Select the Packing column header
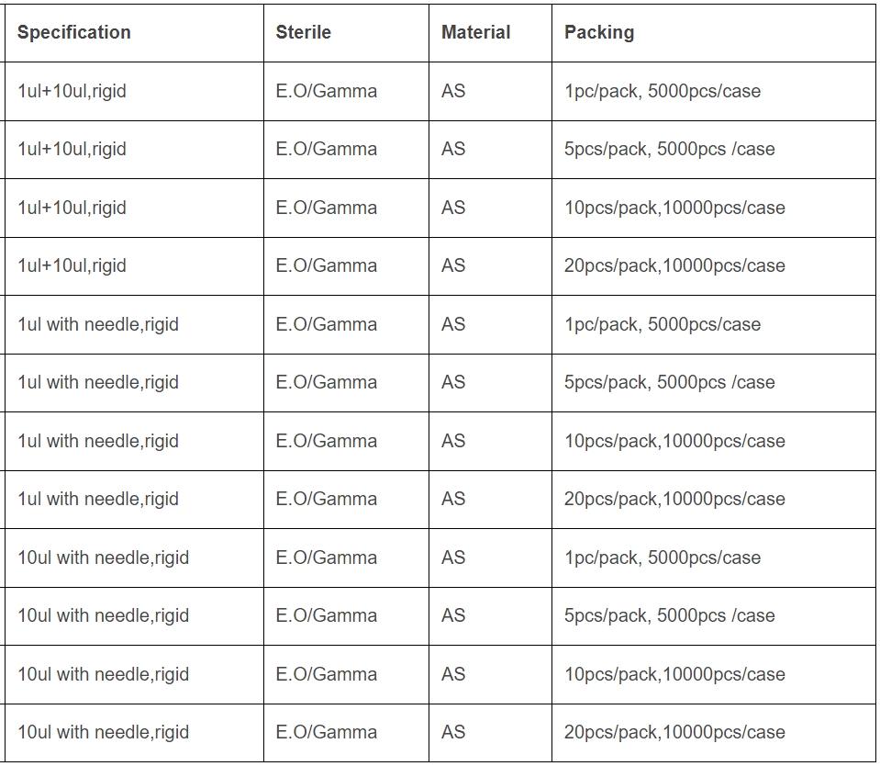The image size is (880, 766). 598,32
